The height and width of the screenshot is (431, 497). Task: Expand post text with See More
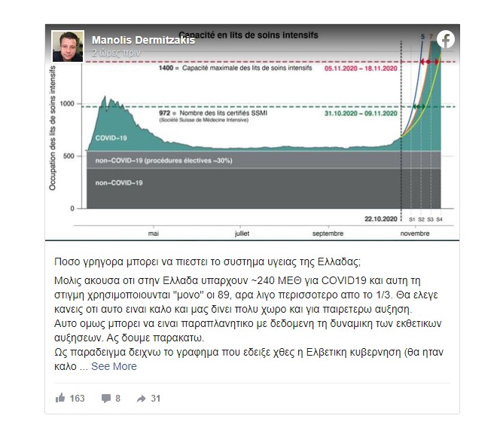click(114, 366)
